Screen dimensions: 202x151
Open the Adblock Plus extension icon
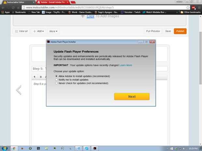194,7
